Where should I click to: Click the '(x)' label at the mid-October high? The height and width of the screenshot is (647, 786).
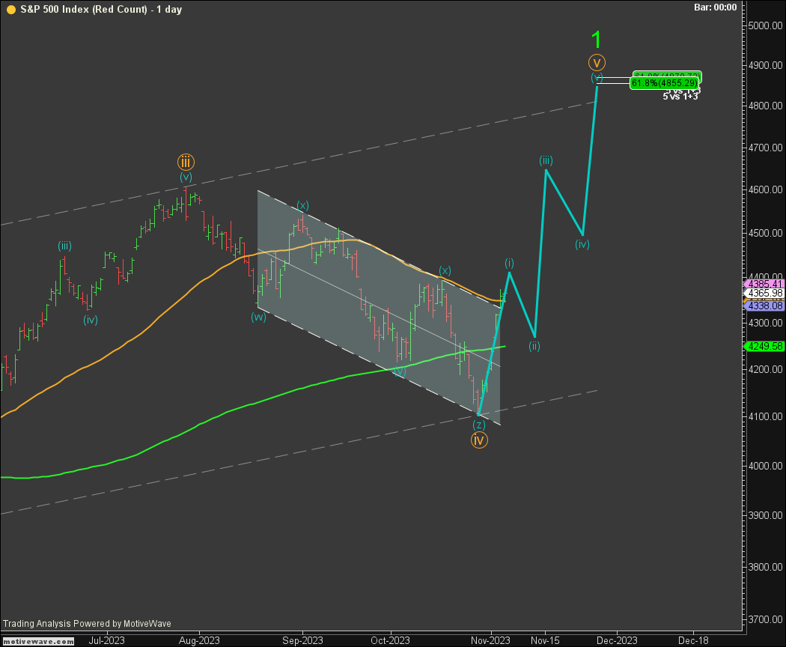point(445,271)
